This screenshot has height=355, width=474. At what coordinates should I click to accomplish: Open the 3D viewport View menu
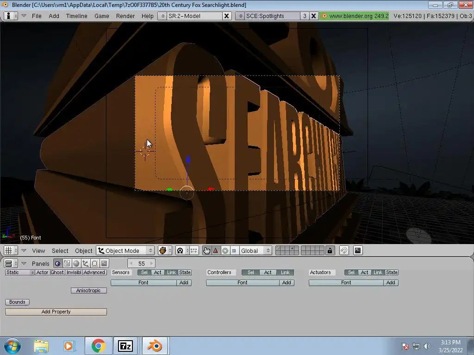pyautogui.click(x=38, y=251)
